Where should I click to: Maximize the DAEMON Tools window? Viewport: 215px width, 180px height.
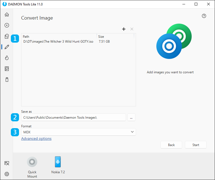click(196, 4)
